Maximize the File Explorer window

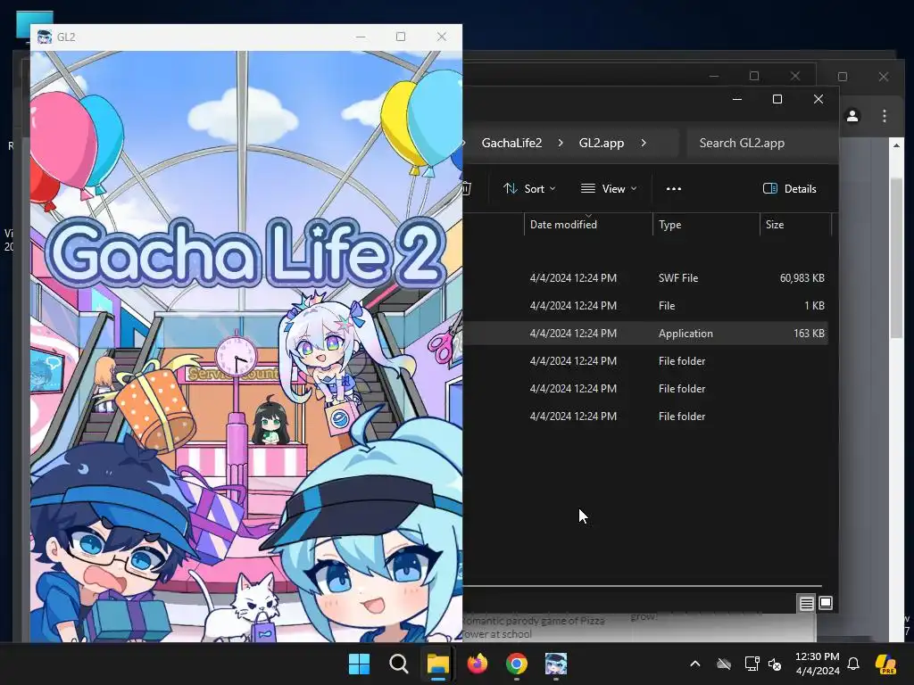pyautogui.click(x=777, y=100)
